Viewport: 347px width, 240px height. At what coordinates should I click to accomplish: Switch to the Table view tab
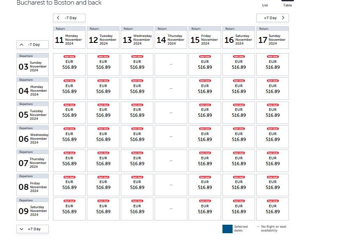[x=288, y=5]
